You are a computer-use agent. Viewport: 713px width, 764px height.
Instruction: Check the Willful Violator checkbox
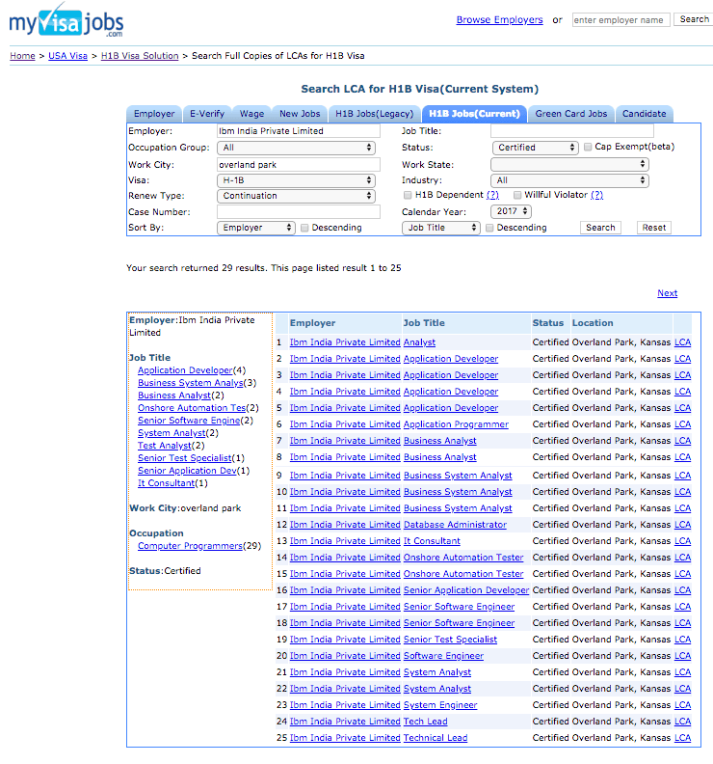click(x=517, y=195)
